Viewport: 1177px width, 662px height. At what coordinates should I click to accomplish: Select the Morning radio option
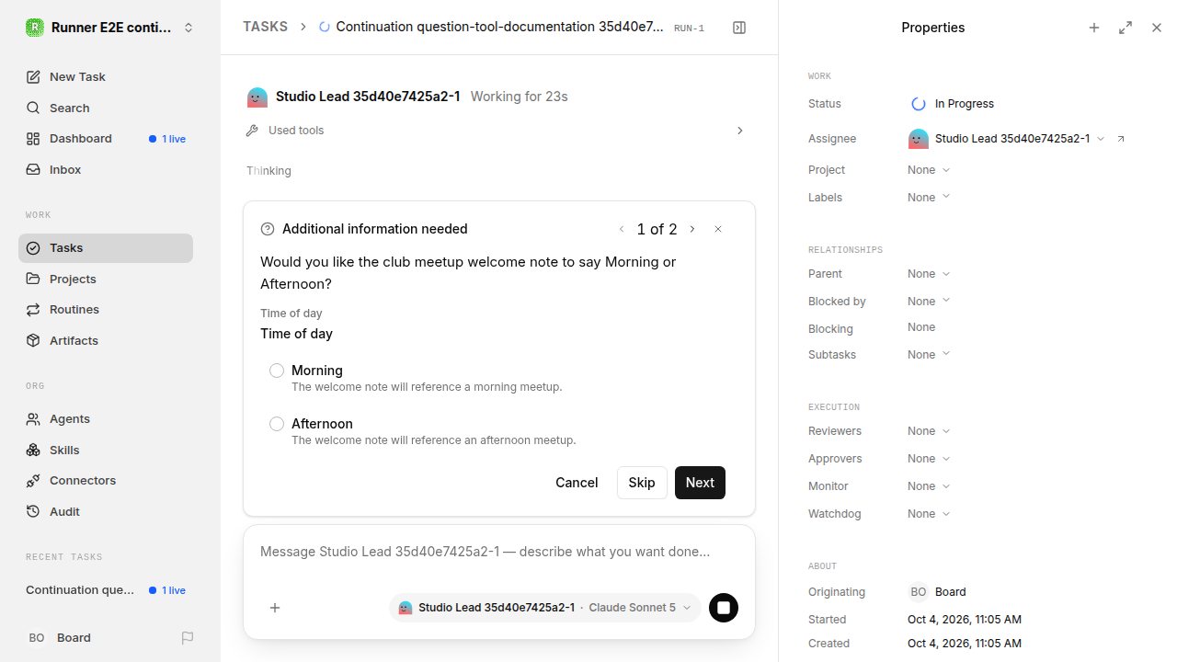[277, 371]
